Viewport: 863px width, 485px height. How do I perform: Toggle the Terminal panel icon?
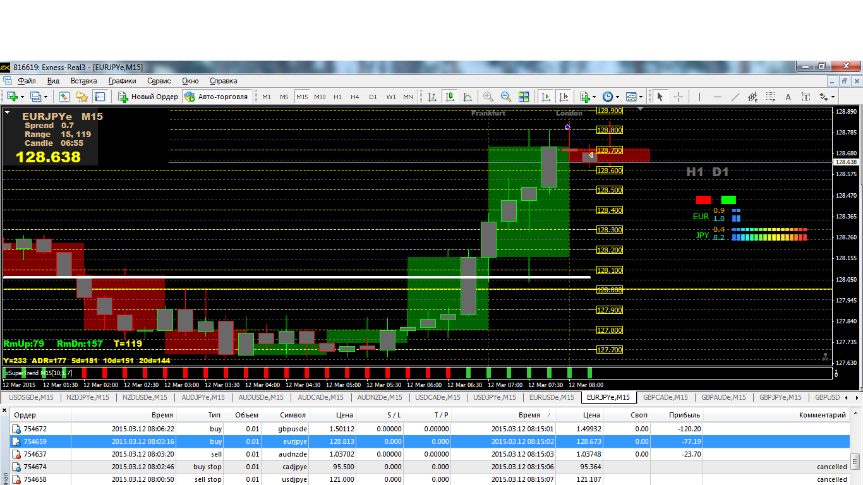pyautogui.click(x=99, y=97)
